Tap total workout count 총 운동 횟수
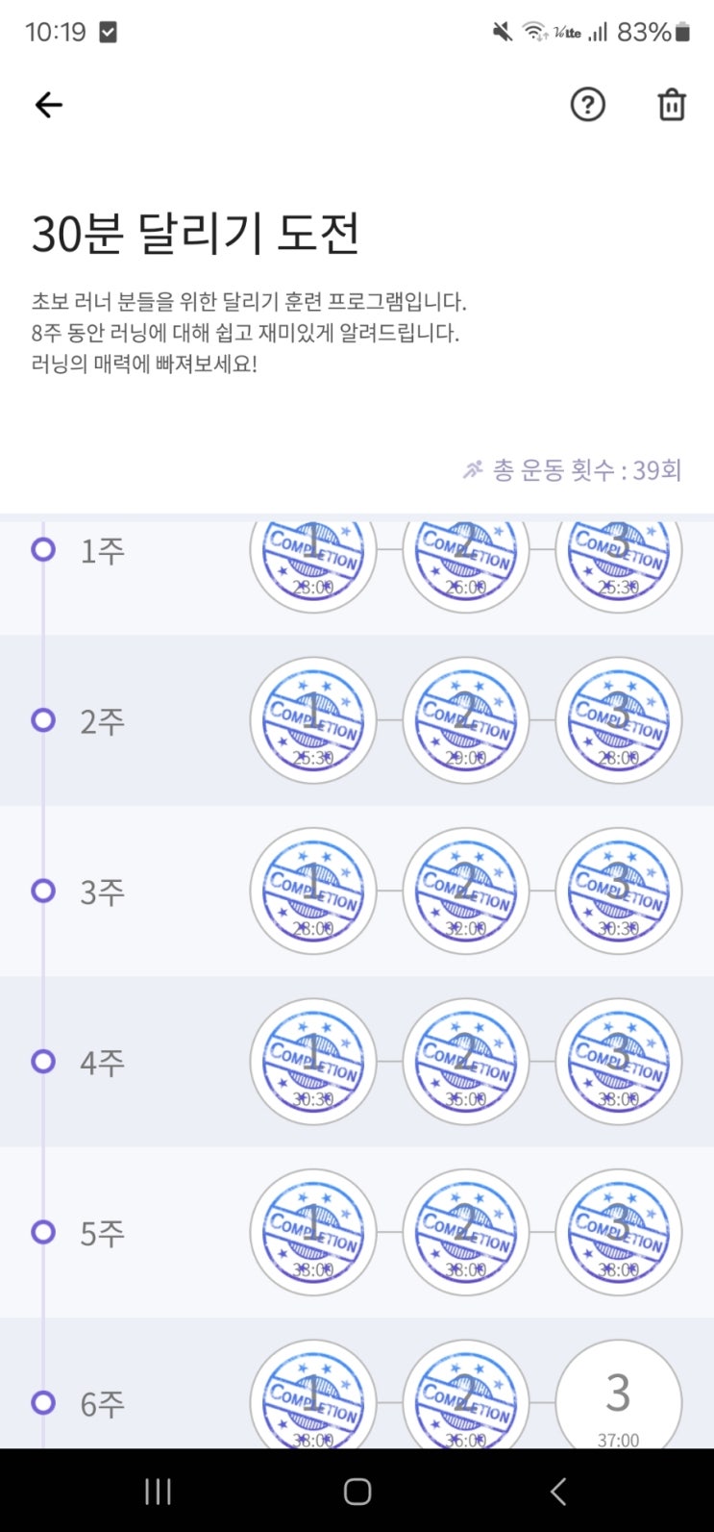This screenshot has height=1532, width=714. 573,470
